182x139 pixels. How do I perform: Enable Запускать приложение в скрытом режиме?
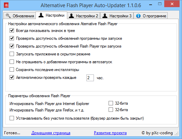coord(12,54)
